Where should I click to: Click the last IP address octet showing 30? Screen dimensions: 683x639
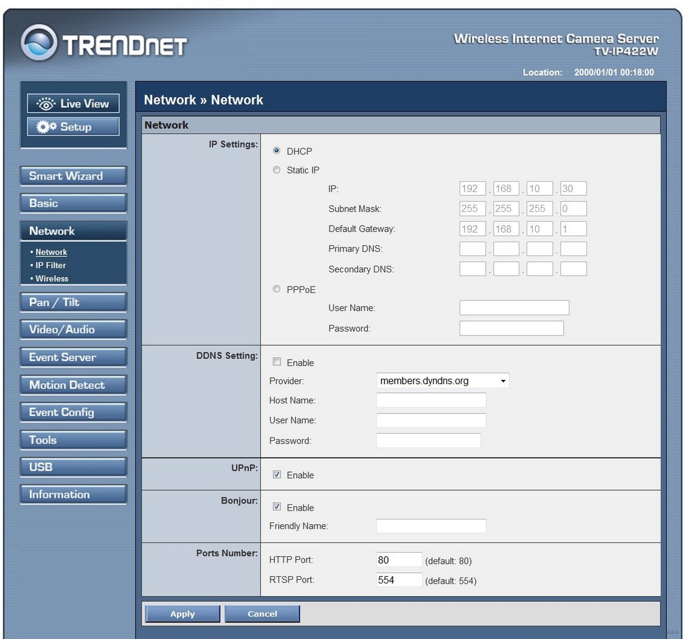[573, 188]
